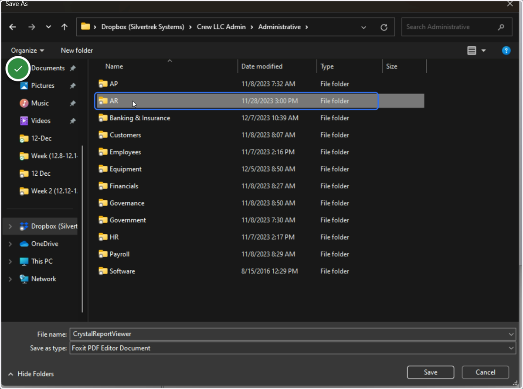This screenshot has width=523, height=389.
Task: Click the date 12/5/2023 8:50 AM
Action: click(x=268, y=169)
